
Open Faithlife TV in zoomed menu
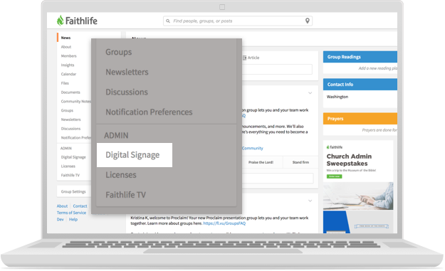coord(126,195)
